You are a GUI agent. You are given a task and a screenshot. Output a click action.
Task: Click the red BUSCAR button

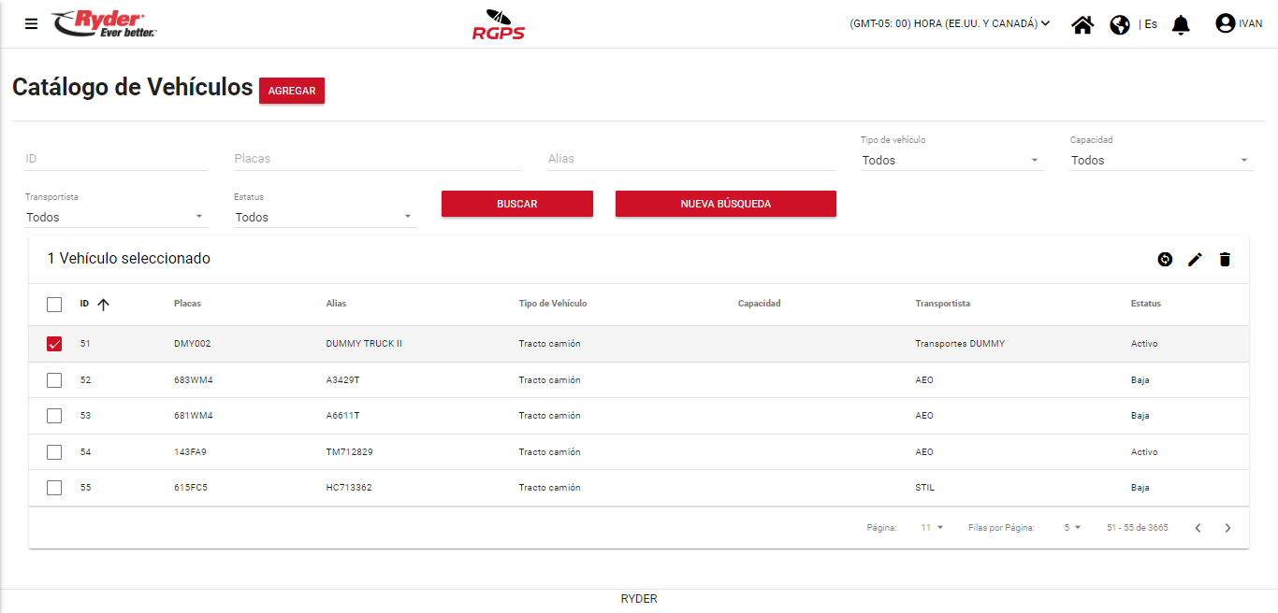coord(516,204)
